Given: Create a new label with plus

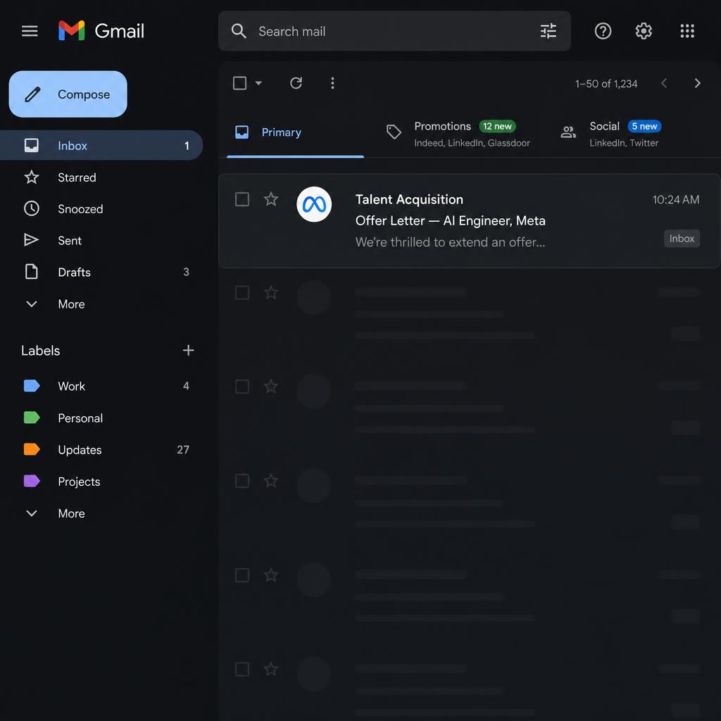Looking at the screenshot, I should point(188,351).
